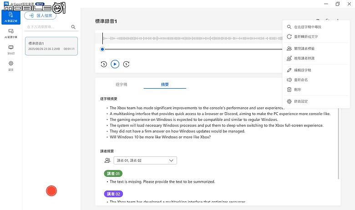
Task: Switch to the 逐字稿 transcript tab
Action: click(122, 85)
